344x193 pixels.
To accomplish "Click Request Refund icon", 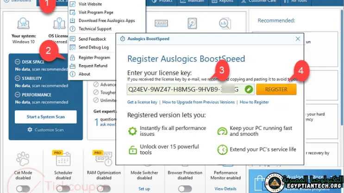I will [73, 66].
